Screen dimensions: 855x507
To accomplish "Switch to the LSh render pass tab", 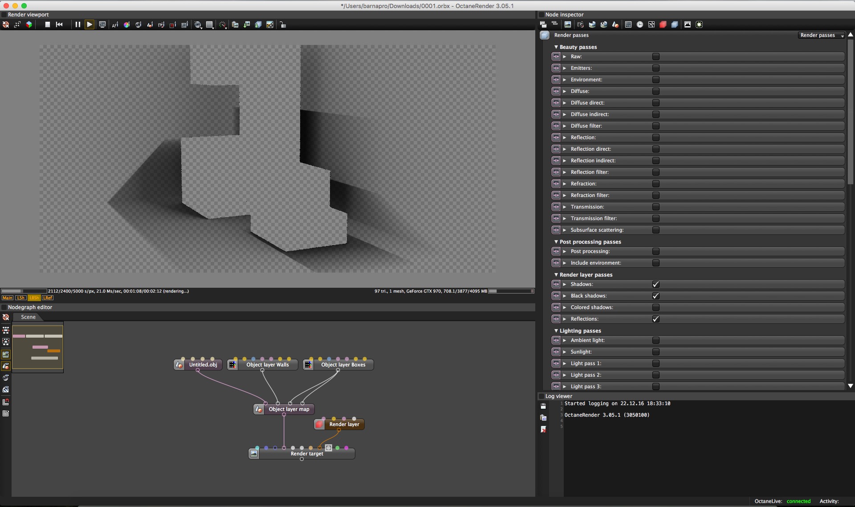I will click(x=20, y=298).
